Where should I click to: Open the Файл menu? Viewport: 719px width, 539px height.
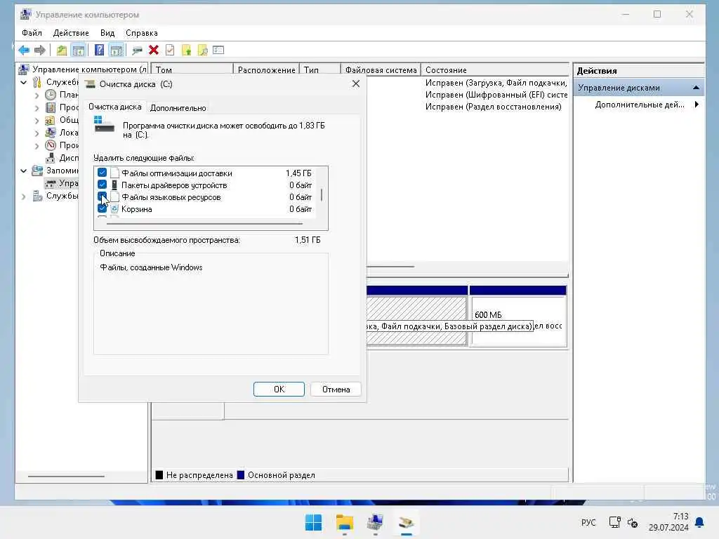32,33
